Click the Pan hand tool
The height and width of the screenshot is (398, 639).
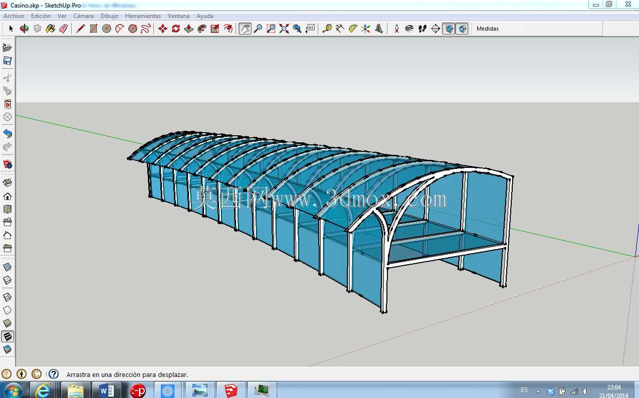tap(245, 29)
